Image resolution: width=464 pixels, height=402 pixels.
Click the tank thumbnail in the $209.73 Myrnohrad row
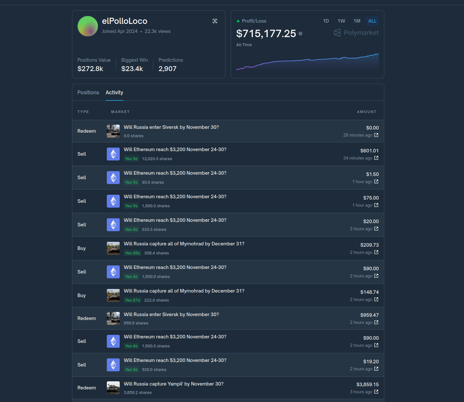pos(113,248)
